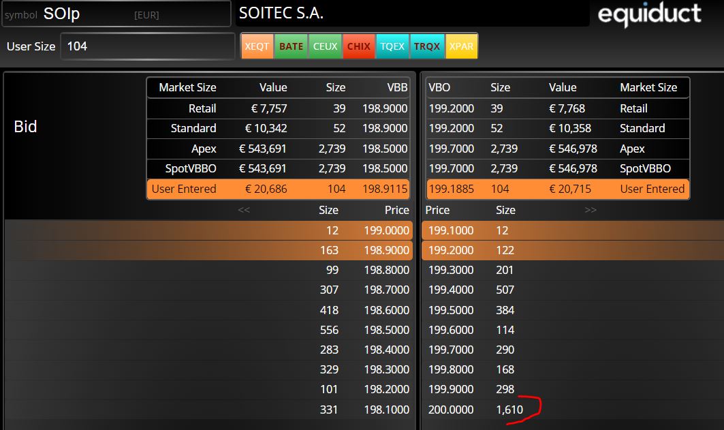The height and width of the screenshot is (430, 724).
Task: Select the Standard bid value € 10,342
Action: 266,128
